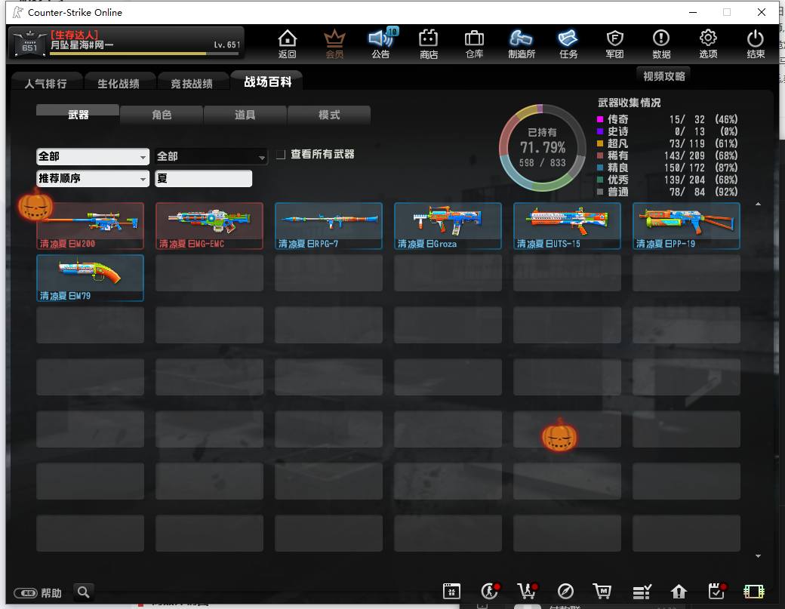Click the compass icon in bottom bar
Screen dimensions: 785x609
click(565, 591)
